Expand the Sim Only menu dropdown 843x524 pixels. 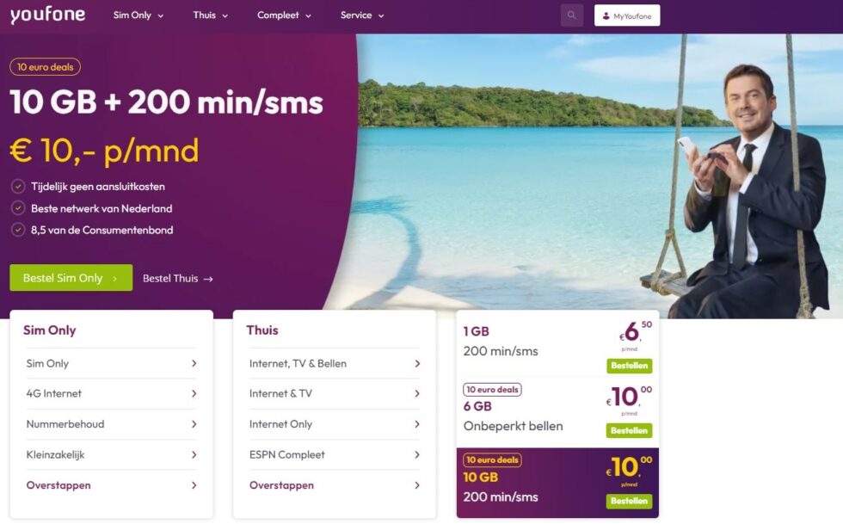pos(138,15)
